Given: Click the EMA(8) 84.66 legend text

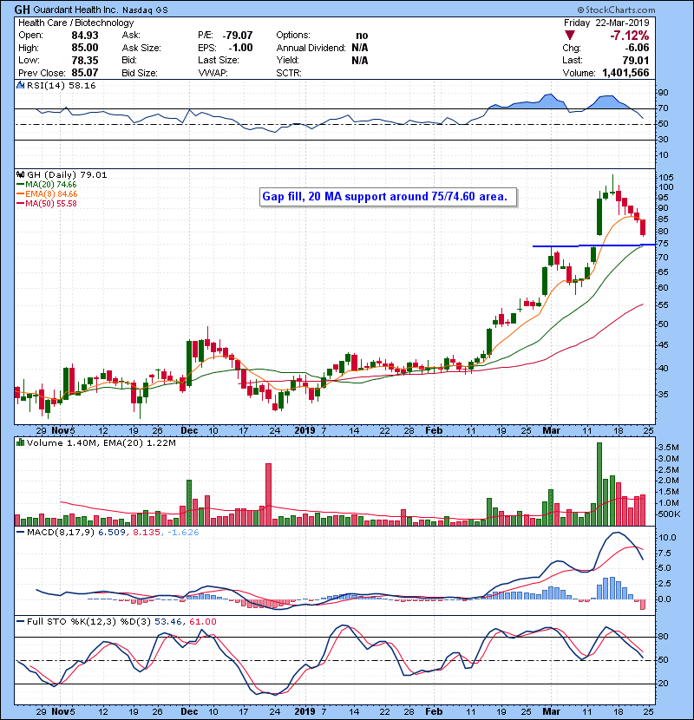Looking at the screenshot, I should pos(51,194).
